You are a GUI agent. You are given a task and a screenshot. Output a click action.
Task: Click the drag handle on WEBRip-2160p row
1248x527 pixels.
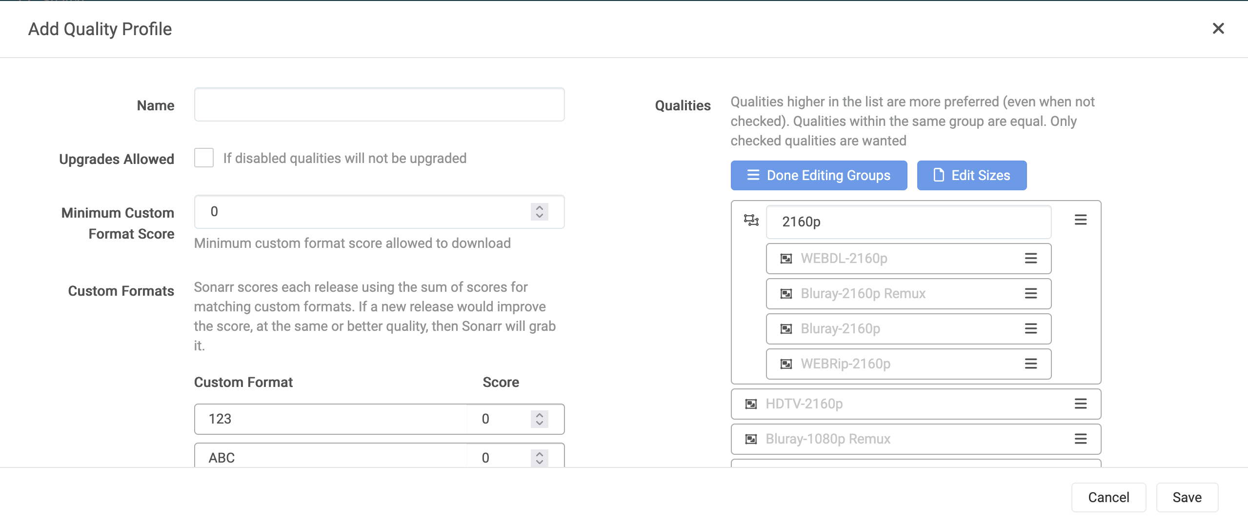tap(1030, 364)
